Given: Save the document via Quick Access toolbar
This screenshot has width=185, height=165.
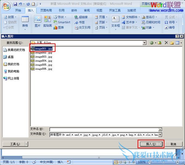Looking at the screenshot, I should pyautogui.click(x=15, y=4).
